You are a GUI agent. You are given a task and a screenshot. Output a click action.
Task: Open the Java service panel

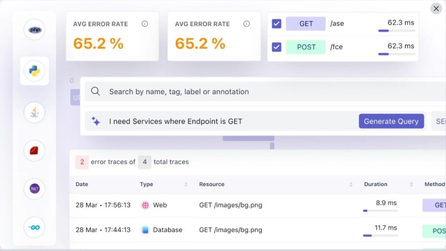34,112
